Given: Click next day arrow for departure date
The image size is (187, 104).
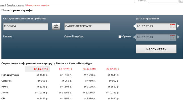Looking at the screenshot, I should 178,26.
